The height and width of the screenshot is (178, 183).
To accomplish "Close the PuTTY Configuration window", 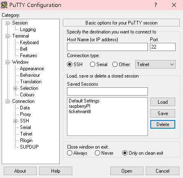I will [x=174, y=5].
